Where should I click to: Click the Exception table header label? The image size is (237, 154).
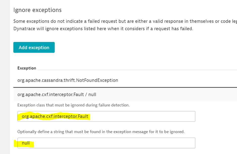tap(27, 68)
